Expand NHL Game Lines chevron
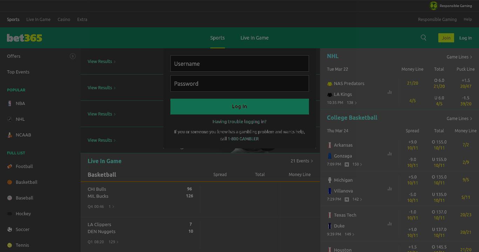Viewport: 479px width, 252px height. (471, 57)
